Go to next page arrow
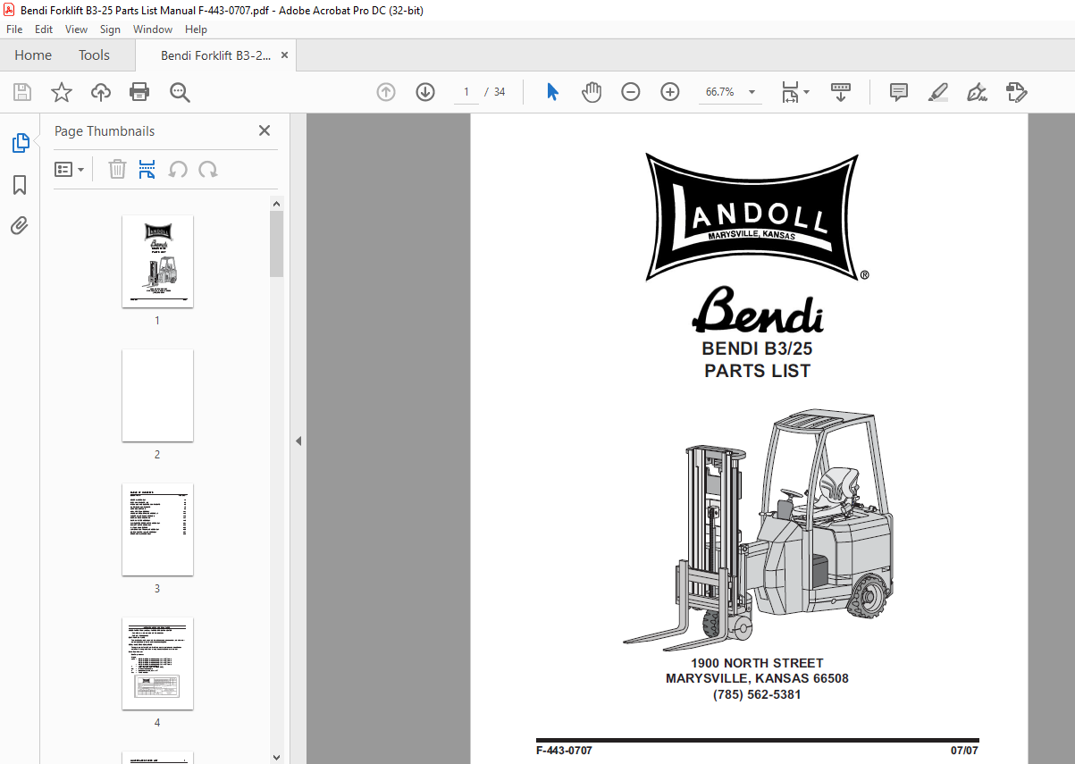This screenshot has height=764, width=1075. (x=425, y=92)
